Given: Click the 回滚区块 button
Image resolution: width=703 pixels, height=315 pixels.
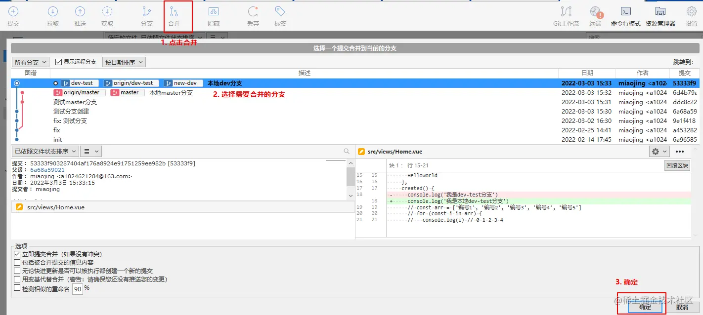Looking at the screenshot, I should click(677, 165).
